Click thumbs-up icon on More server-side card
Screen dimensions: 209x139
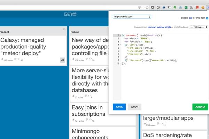point(73,96)
